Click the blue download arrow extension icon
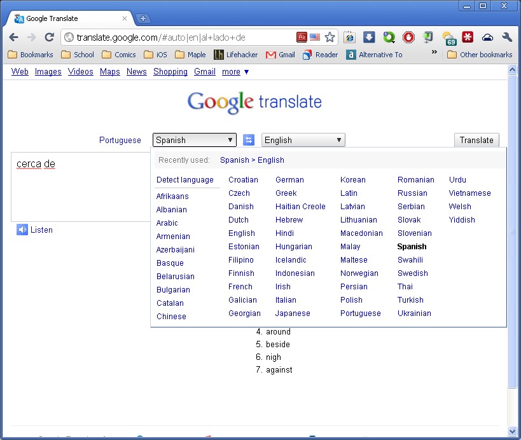The image size is (521, 440). coord(369,38)
